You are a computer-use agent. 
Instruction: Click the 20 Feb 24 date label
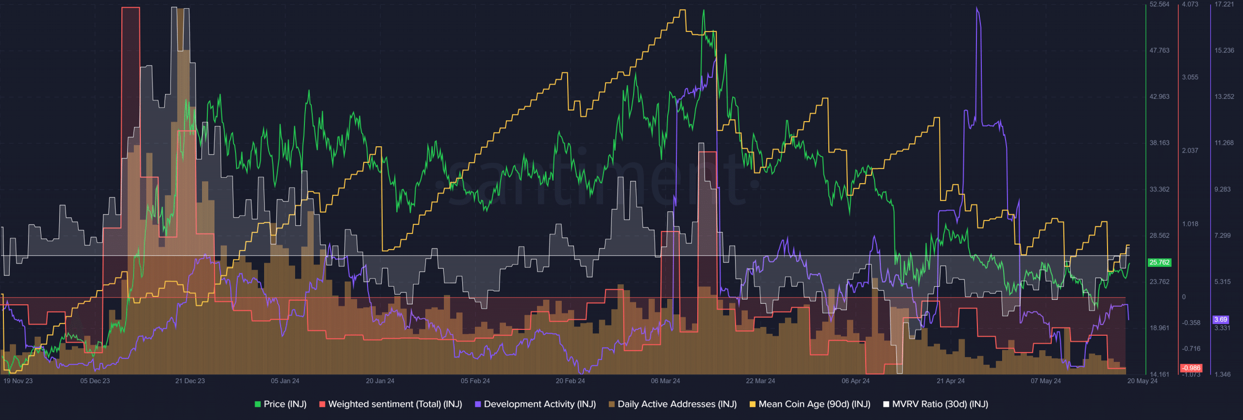tap(571, 381)
